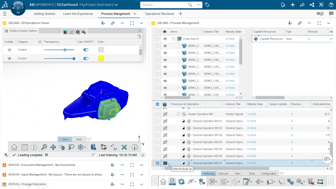
Task: Open Process Mangement tab dropdown chevron
Action: [x=134, y=14]
